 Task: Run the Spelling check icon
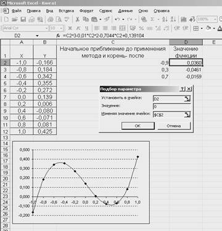click(x=67, y=19)
